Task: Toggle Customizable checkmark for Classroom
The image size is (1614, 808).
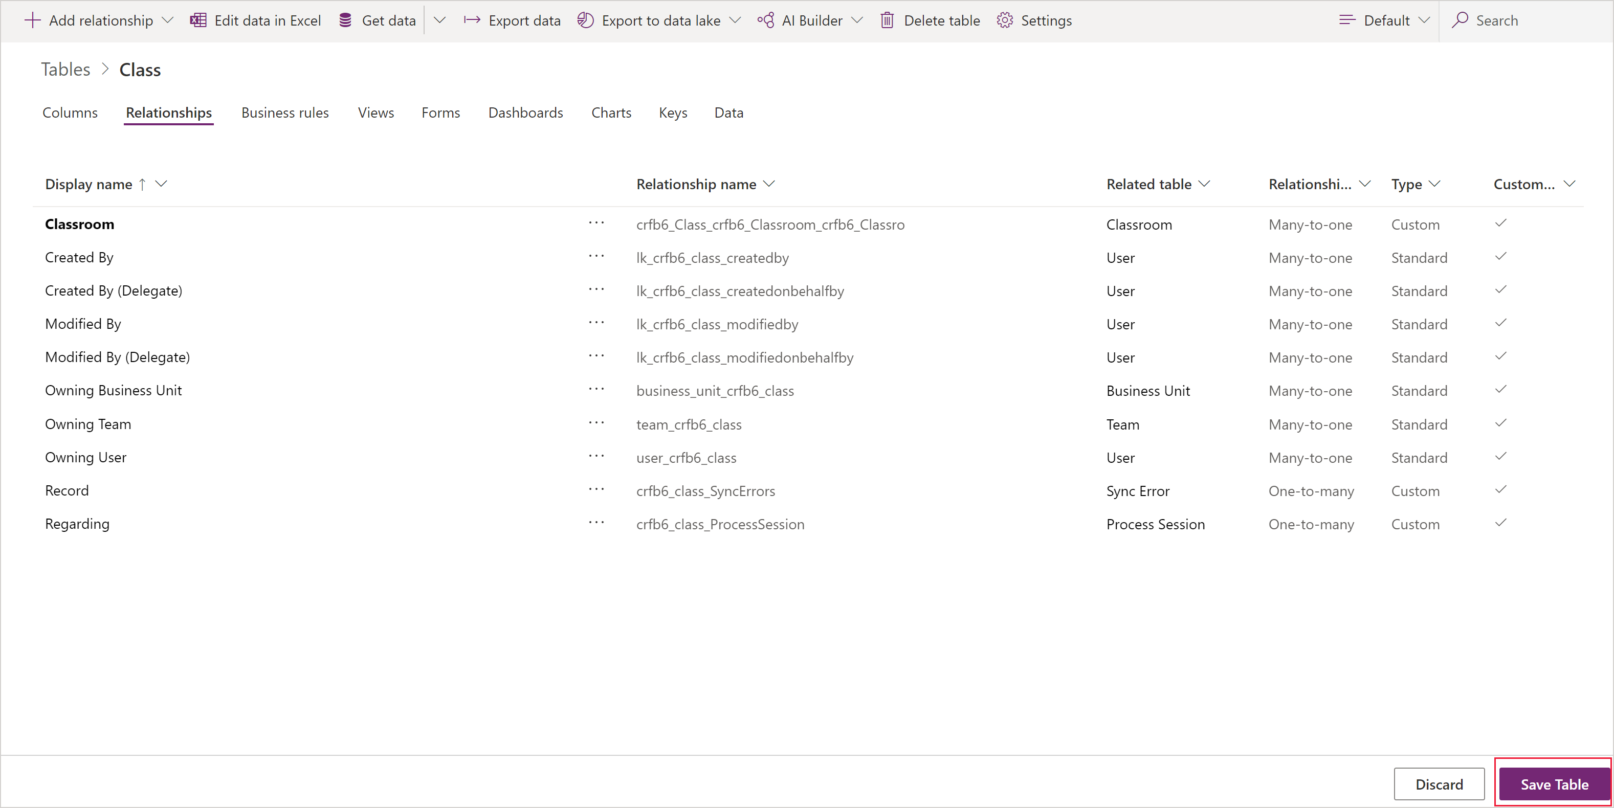Action: tap(1501, 222)
